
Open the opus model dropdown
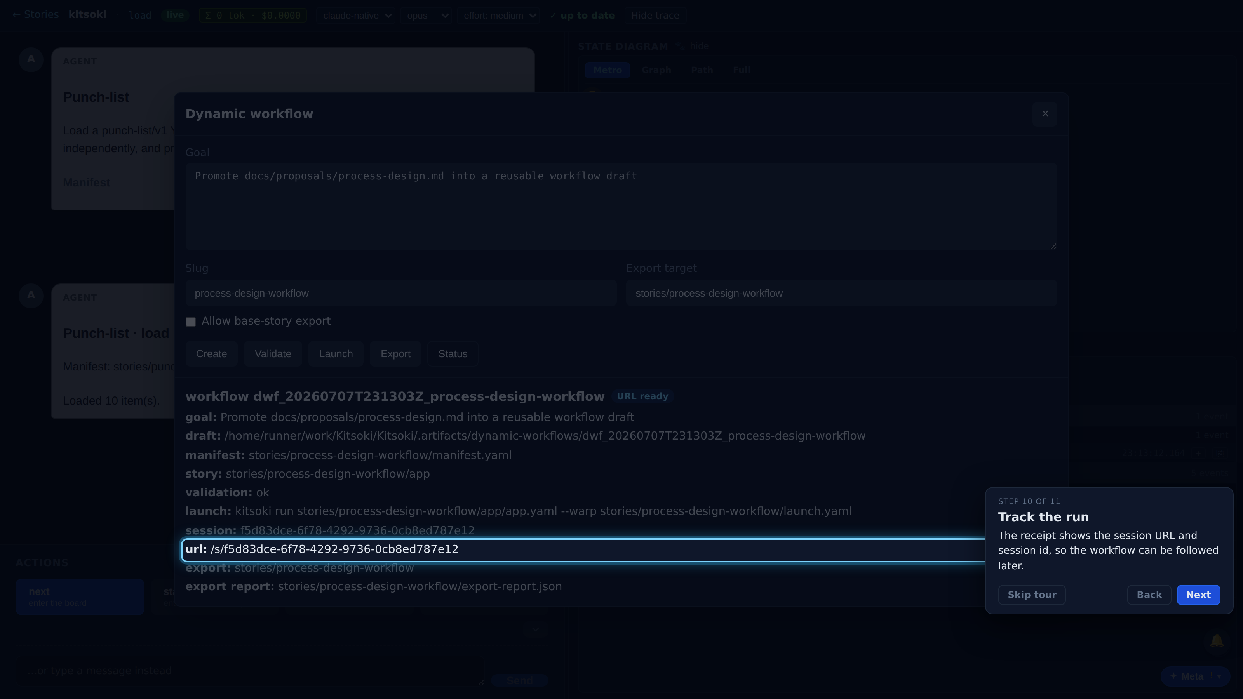point(426,16)
